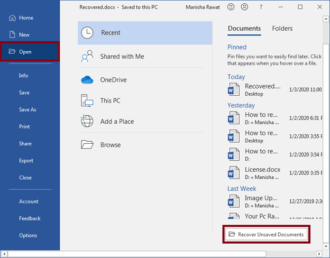The image size is (330, 258).
Task: Open Help question mark icon
Action: point(261,7)
